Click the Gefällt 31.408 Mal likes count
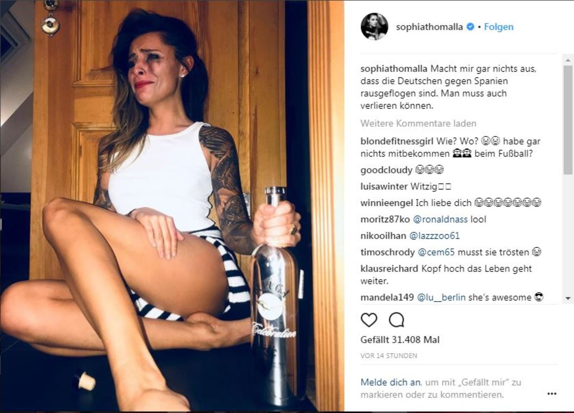574x413 pixels. point(400,340)
